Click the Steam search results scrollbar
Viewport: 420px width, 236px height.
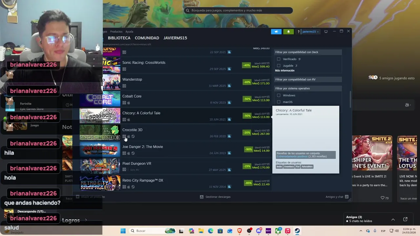(x=350, y=99)
